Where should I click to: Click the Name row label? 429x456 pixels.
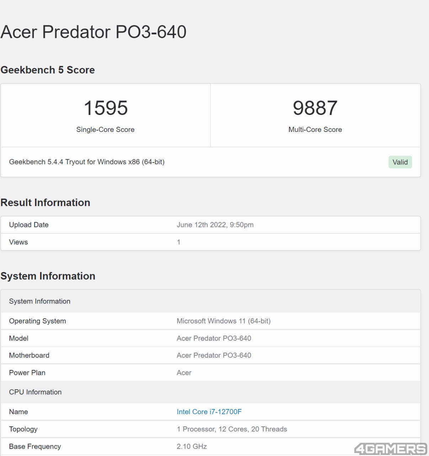18,412
